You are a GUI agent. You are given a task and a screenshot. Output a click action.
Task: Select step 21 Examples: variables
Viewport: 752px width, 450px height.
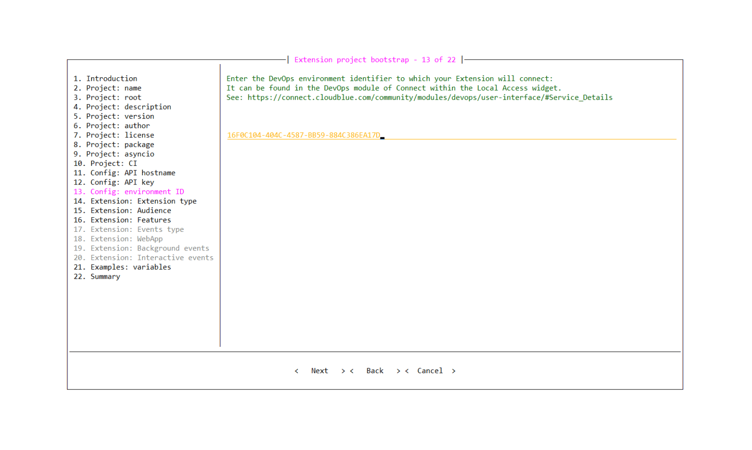(122, 267)
